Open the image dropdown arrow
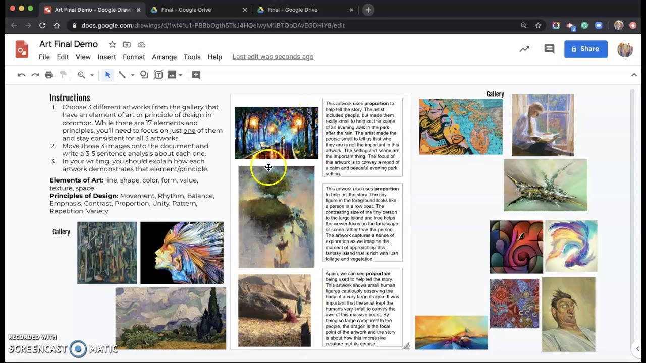 tap(180, 75)
